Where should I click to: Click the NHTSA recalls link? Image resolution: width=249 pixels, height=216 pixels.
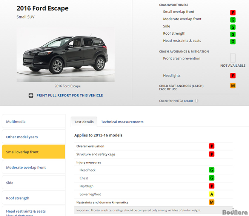[189, 101]
